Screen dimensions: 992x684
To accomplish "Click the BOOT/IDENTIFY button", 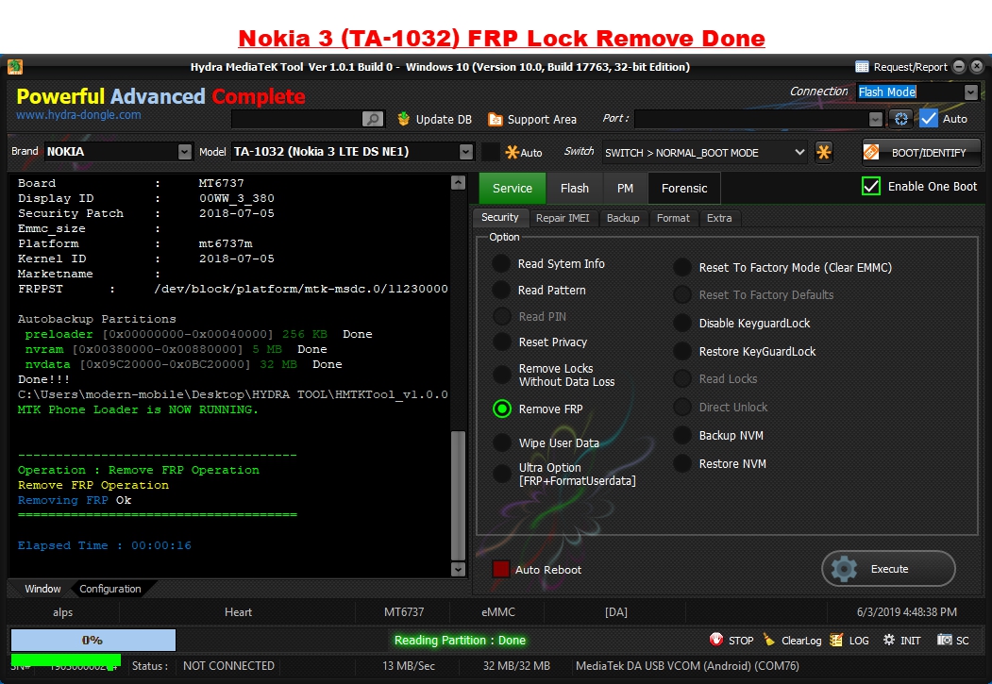I will coord(921,152).
